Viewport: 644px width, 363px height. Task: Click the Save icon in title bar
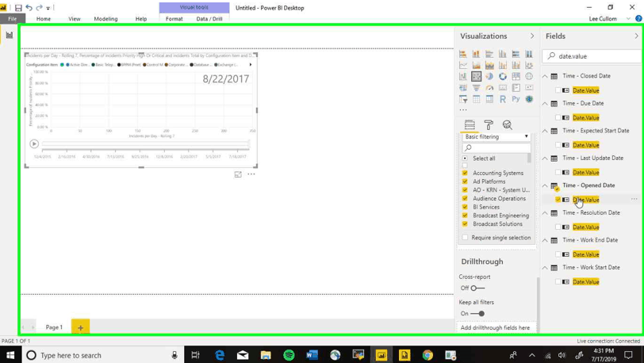(x=18, y=8)
